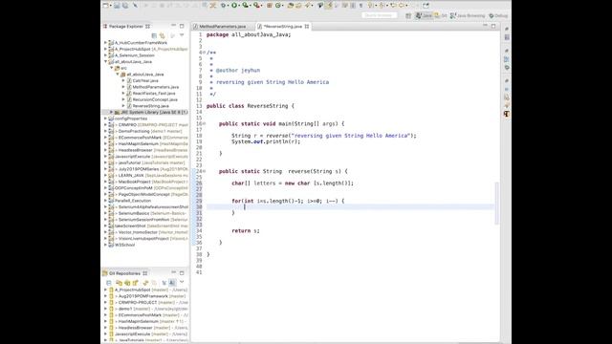Viewport: 612px width, 344px height.
Task: Select Aug2019POMFramework in Git Repositories
Action: click(142, 296)
